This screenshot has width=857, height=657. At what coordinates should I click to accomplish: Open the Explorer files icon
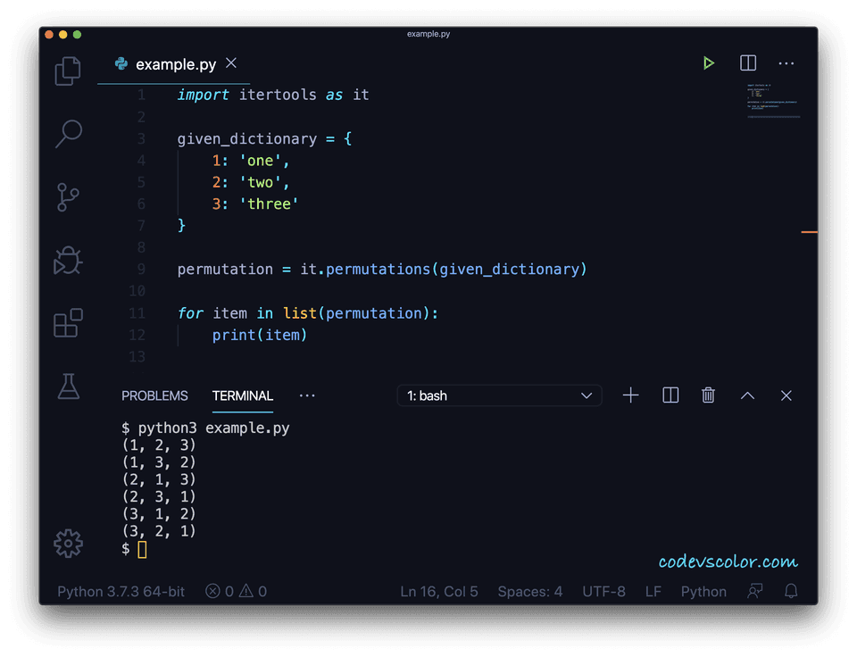click(68, 71)
